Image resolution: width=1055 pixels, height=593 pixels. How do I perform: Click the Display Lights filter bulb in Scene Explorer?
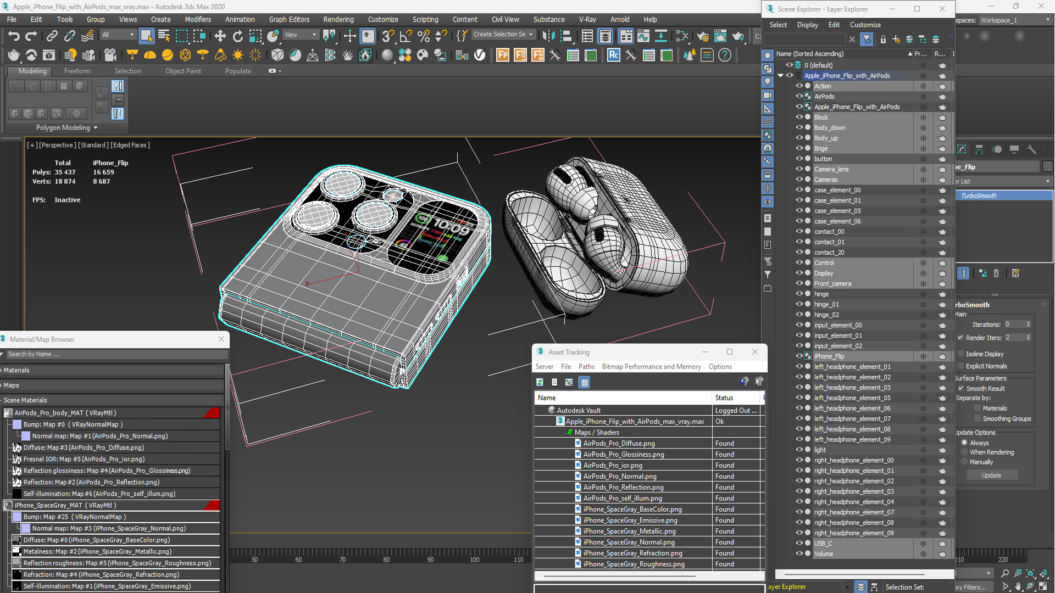click(x=768, y=82)
